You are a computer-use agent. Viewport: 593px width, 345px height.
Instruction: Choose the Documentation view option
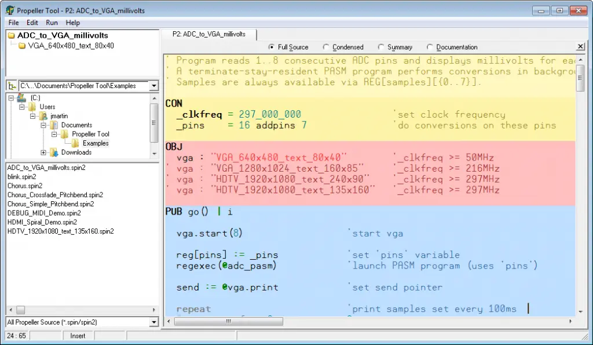click(x=430, y=47)
